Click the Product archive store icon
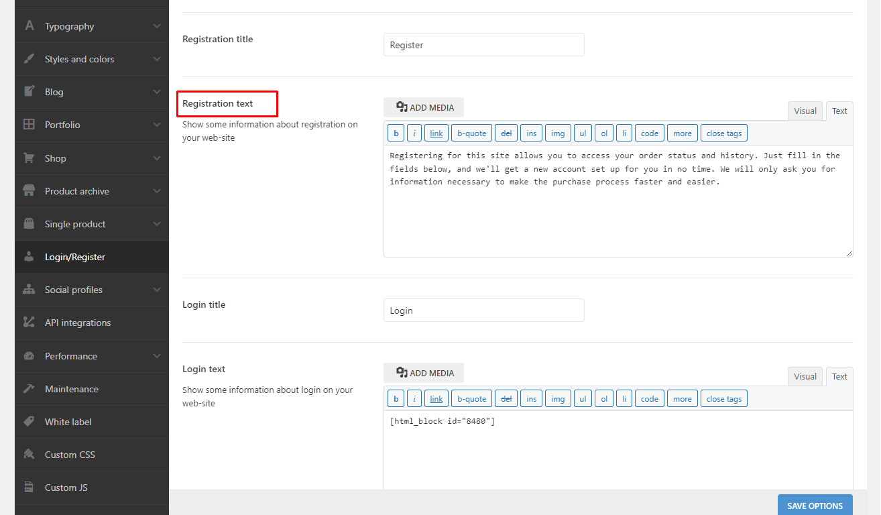 [x=29, y=191]
